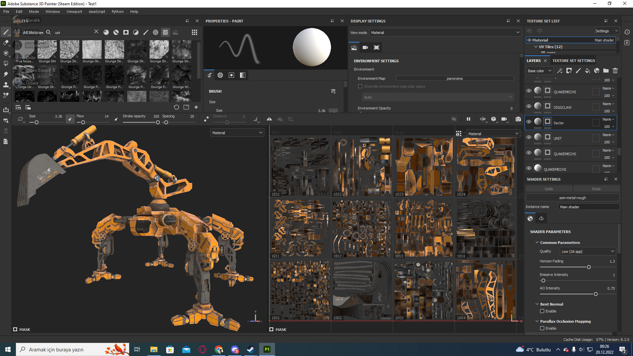Select the Polygon Fill tool

6,63
